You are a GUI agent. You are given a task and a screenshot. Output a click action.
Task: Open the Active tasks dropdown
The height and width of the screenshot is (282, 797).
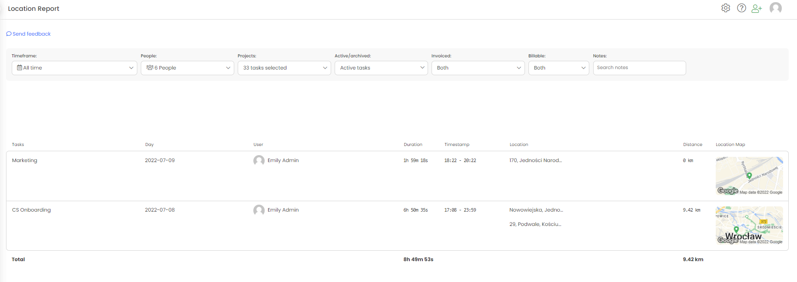click(381, 68)
